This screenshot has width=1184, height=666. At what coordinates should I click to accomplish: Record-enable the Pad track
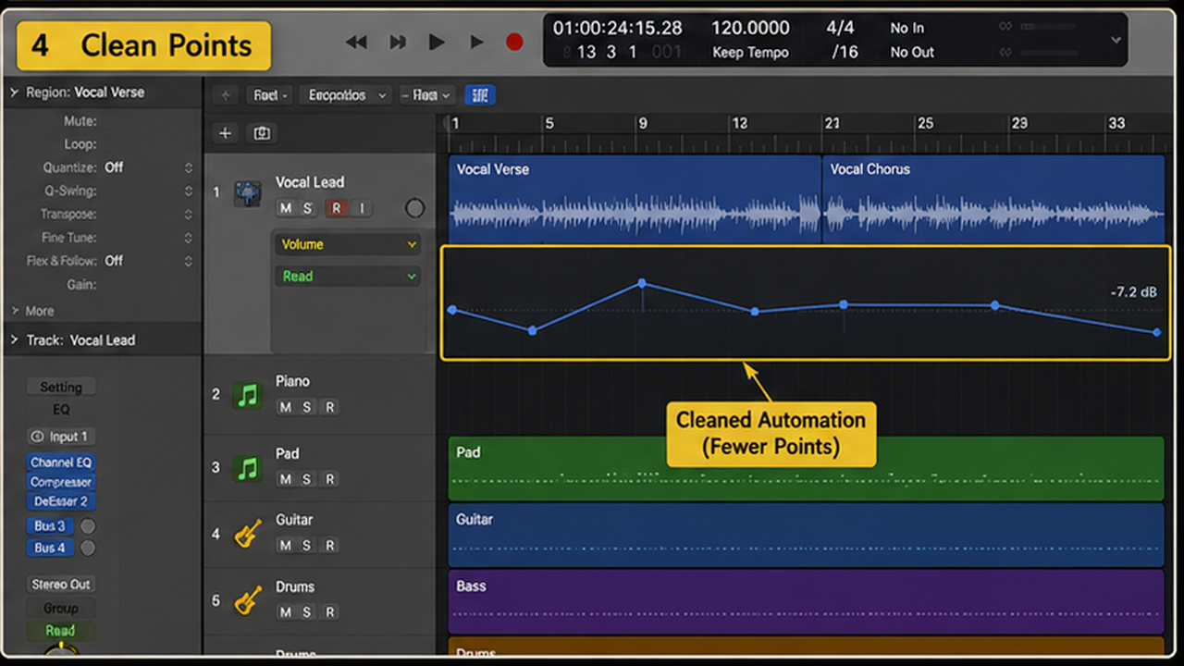coord(330,479)
